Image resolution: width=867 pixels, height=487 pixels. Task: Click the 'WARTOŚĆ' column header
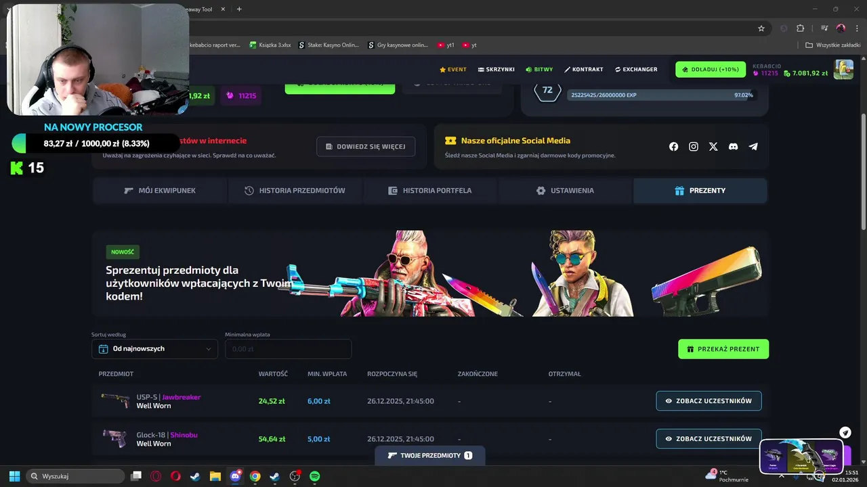pos(273,374)
